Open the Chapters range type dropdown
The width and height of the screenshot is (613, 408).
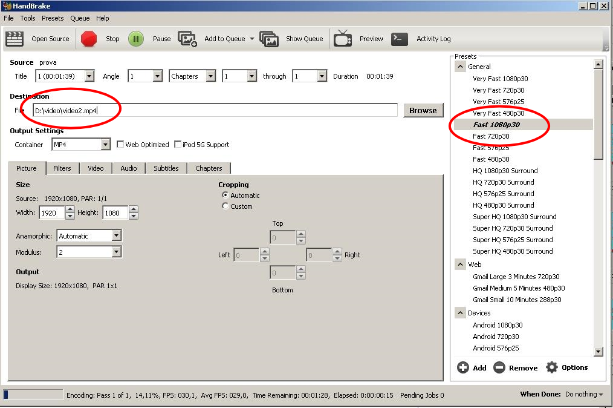click(x=211, y=76)
